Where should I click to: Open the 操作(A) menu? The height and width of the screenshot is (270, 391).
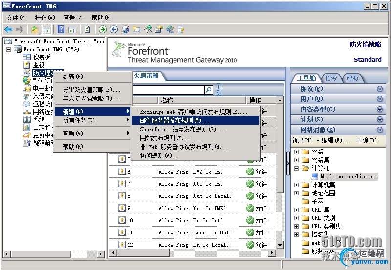click(x=45, y=18)
